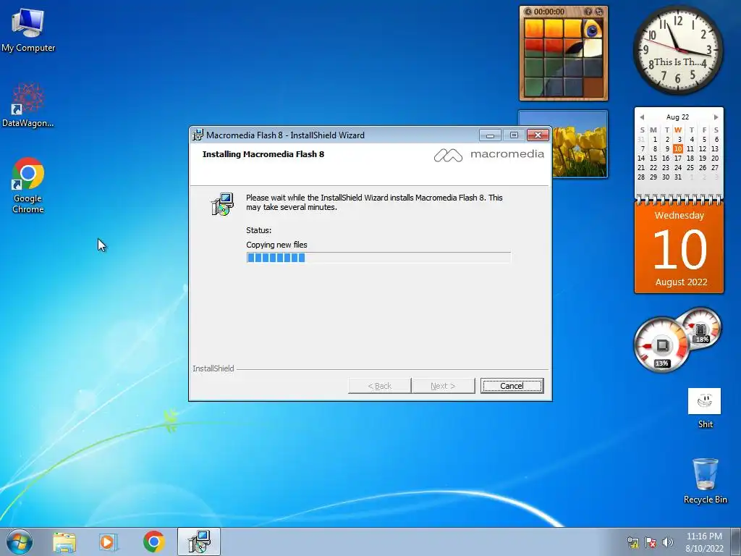Image resolution: width=741 pixels, height=556 pixels.
Task: Select the InstallShield installer taskbar button
Action: (199, 542)
